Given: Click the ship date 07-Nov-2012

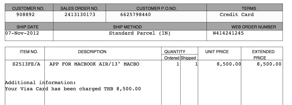Looking at the screenshot, I should [22, 33].
